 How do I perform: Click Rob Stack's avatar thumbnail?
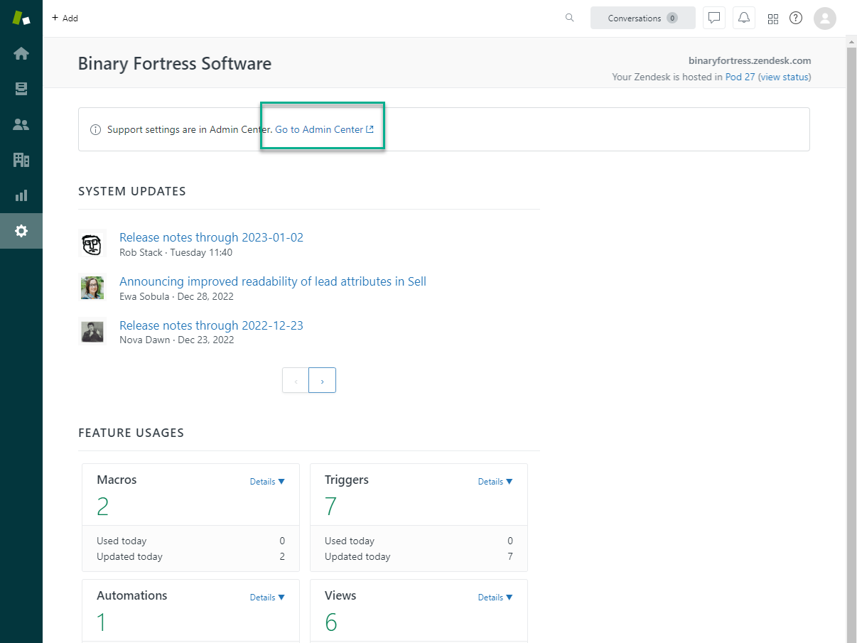pos(92,244)
